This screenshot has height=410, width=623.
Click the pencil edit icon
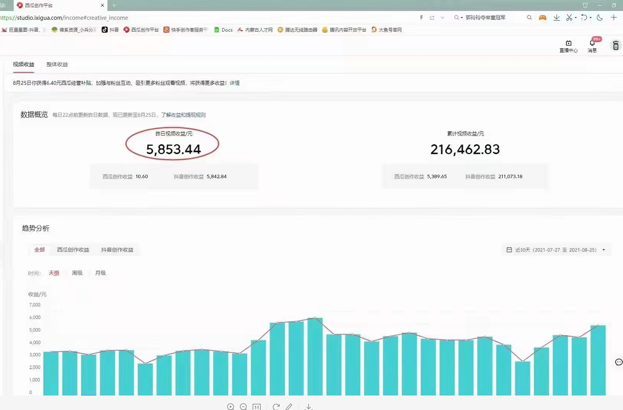[289, 407]
